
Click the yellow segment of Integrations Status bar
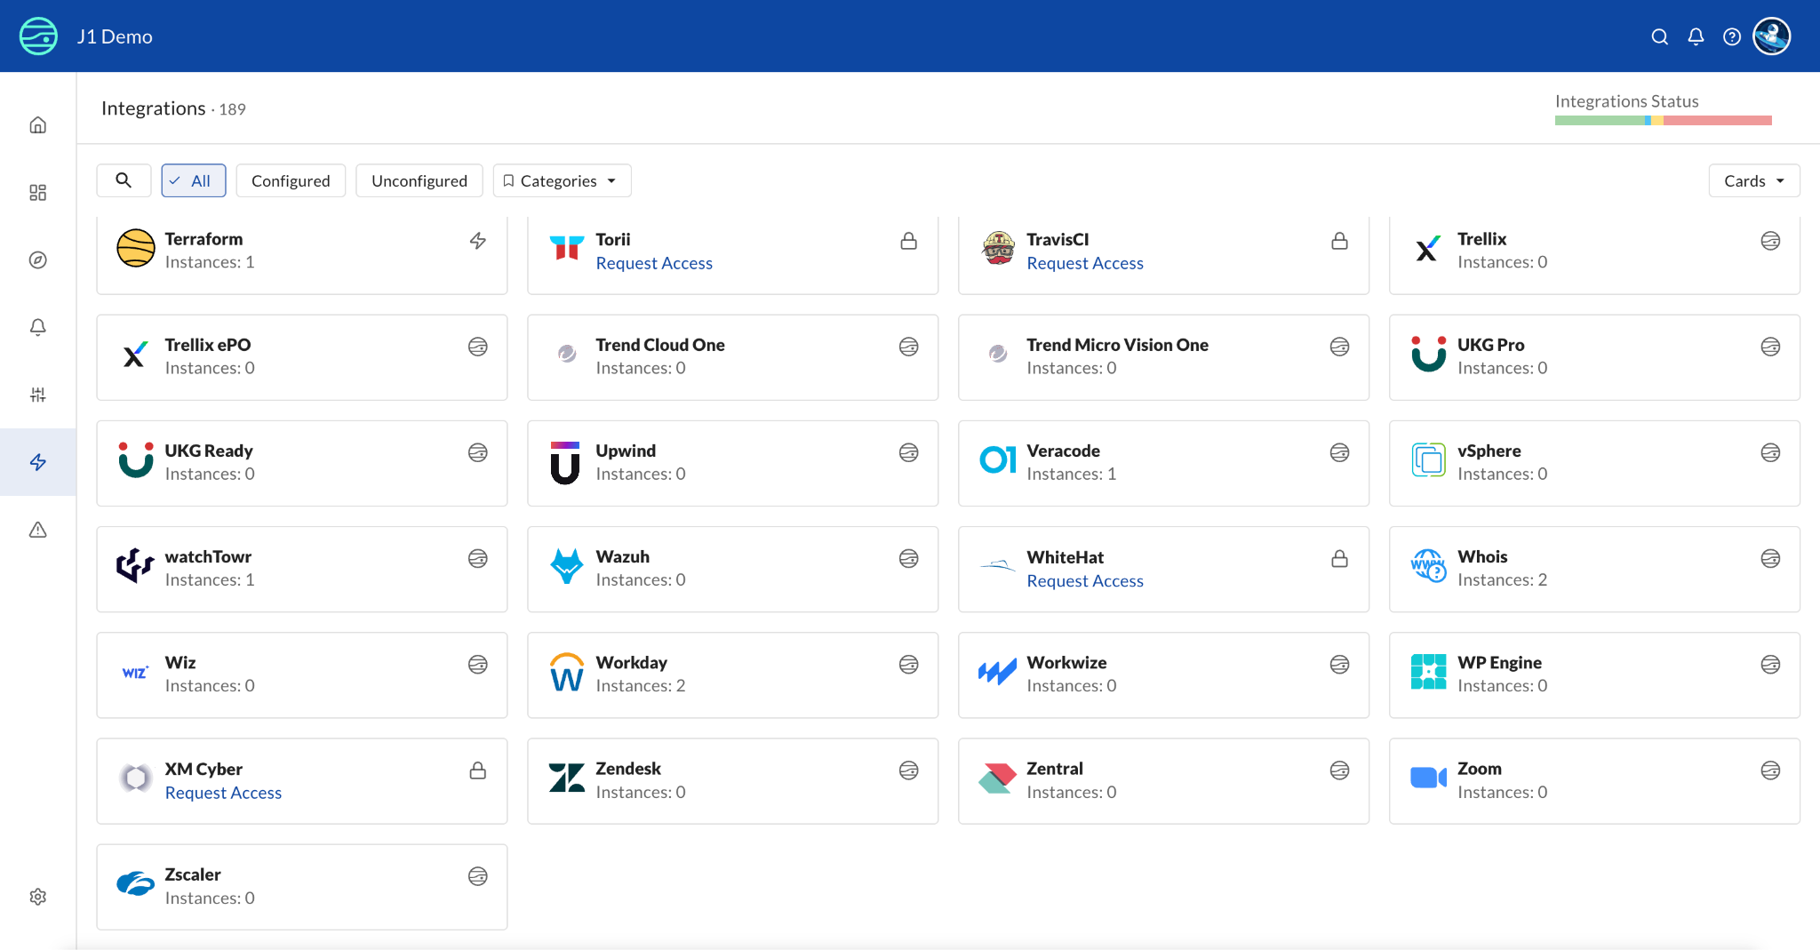1657,120
